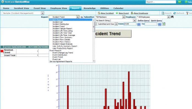Open the Home tab
This screenshot has height=109, width=192.
(6, 8)
